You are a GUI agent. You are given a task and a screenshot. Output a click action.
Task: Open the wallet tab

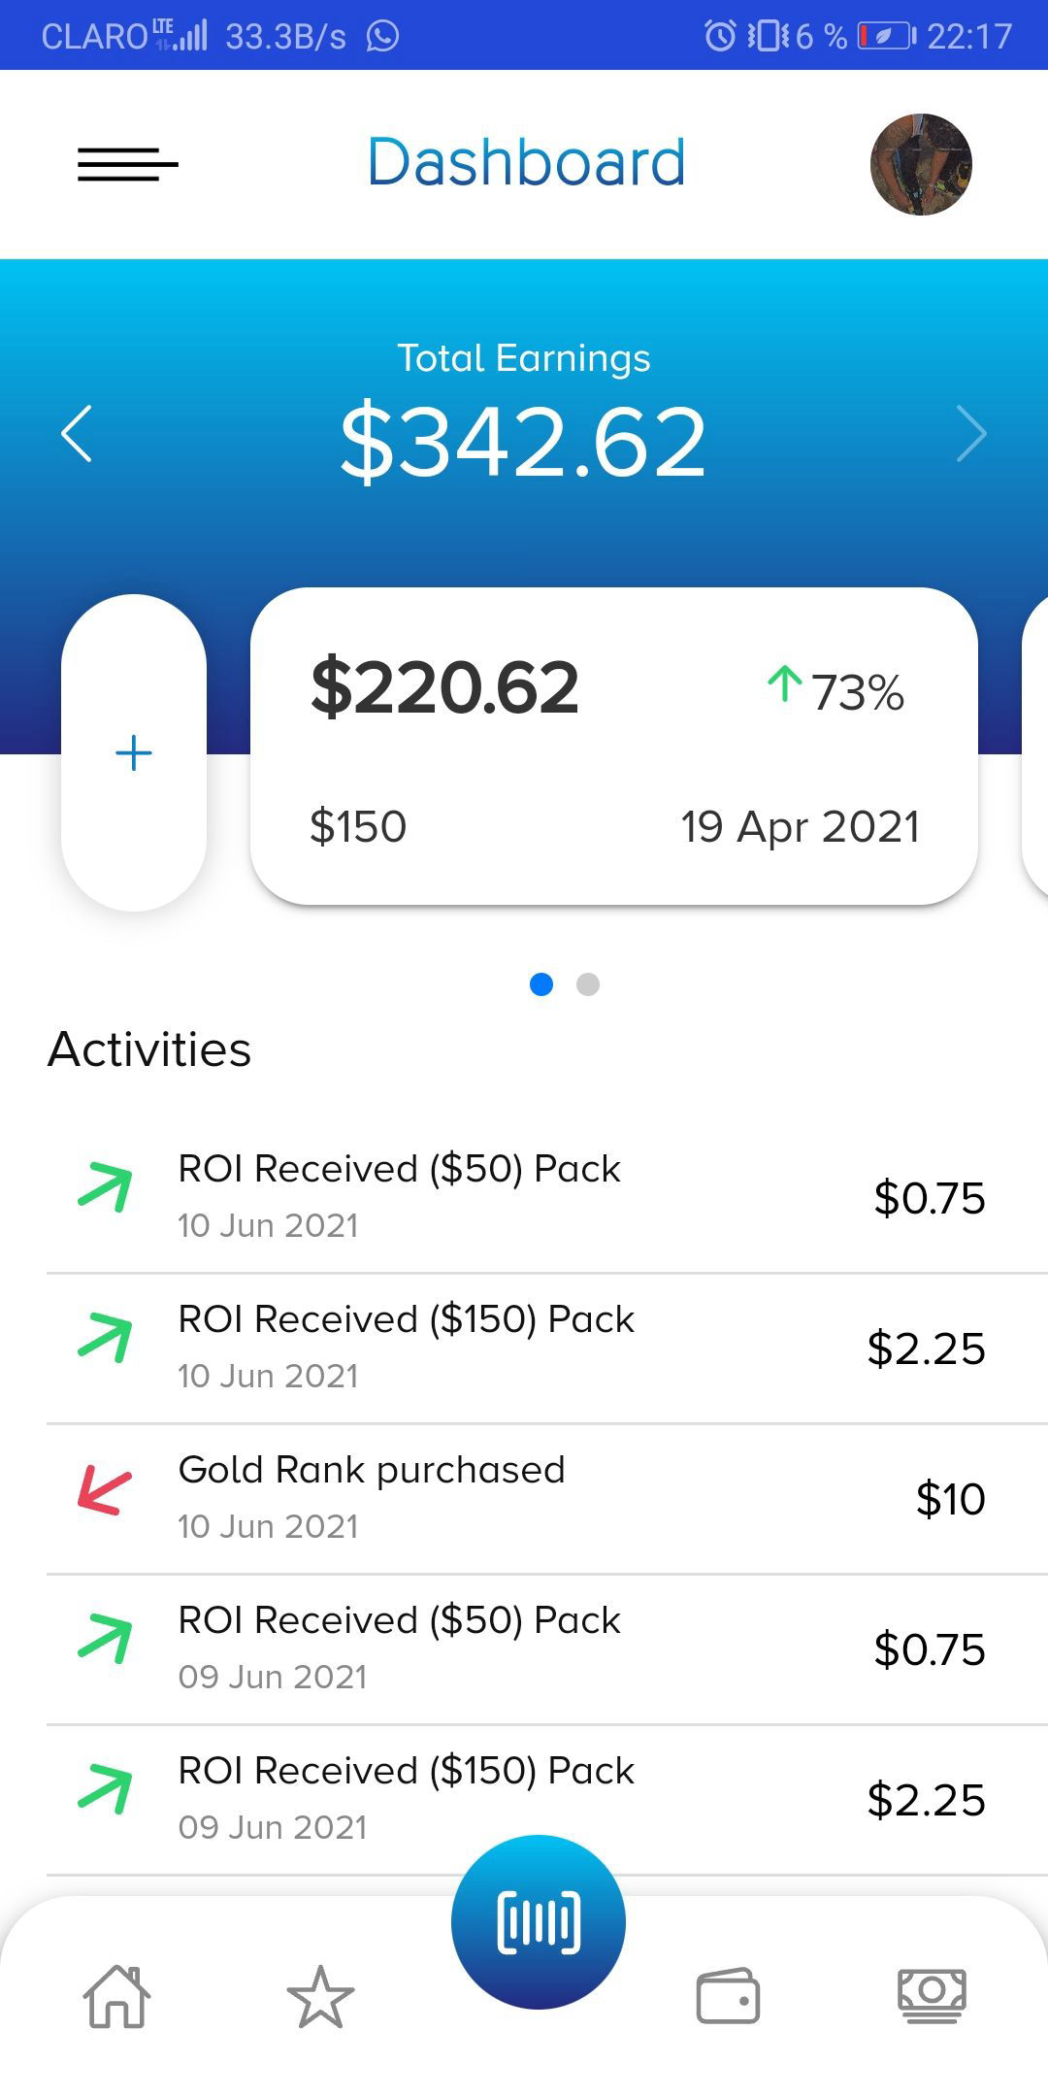728,1996
